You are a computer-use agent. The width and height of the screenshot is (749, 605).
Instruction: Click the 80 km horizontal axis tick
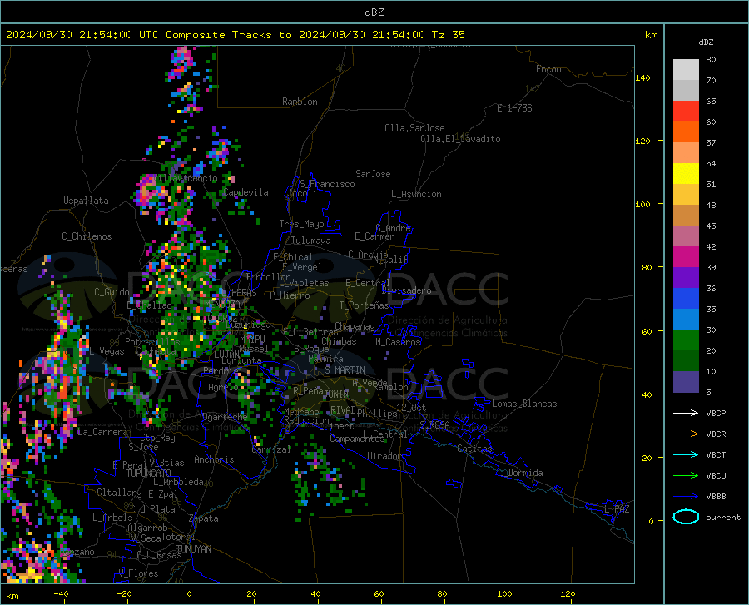[x=442, y=593]
